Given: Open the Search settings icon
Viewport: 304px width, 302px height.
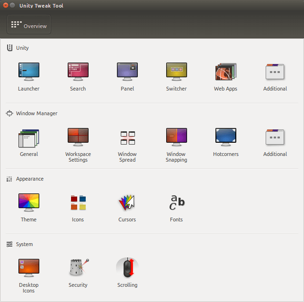Looking at the screenshot, I should (78, 72).
